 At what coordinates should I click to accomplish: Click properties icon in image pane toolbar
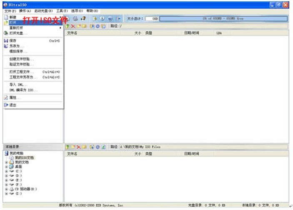pos(92,26)
